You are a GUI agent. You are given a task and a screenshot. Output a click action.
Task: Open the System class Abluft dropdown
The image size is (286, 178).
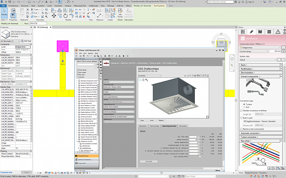coord(258,59)
